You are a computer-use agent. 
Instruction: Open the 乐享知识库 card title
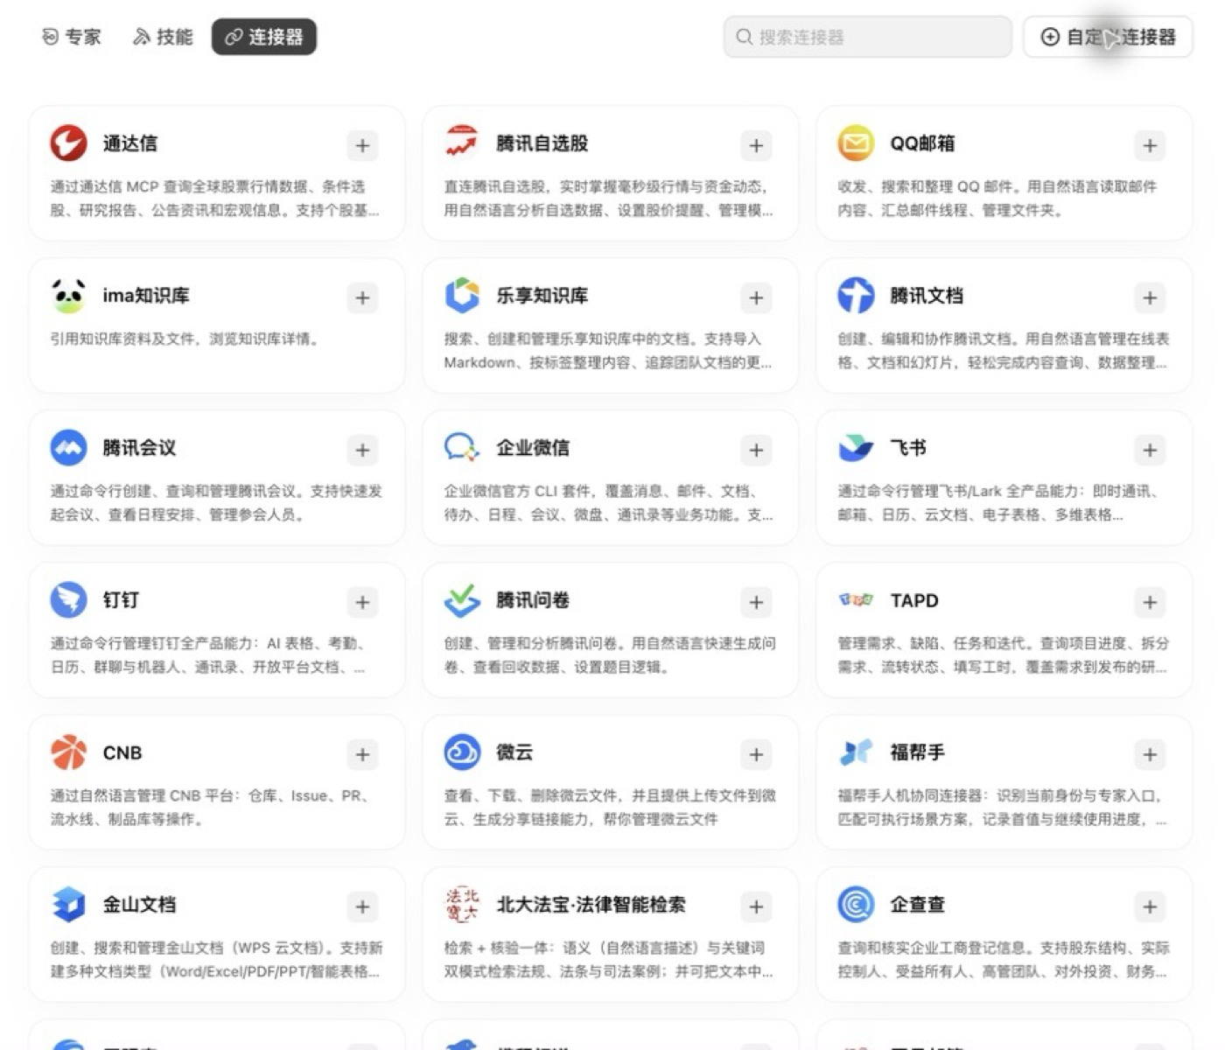[542, 296]
